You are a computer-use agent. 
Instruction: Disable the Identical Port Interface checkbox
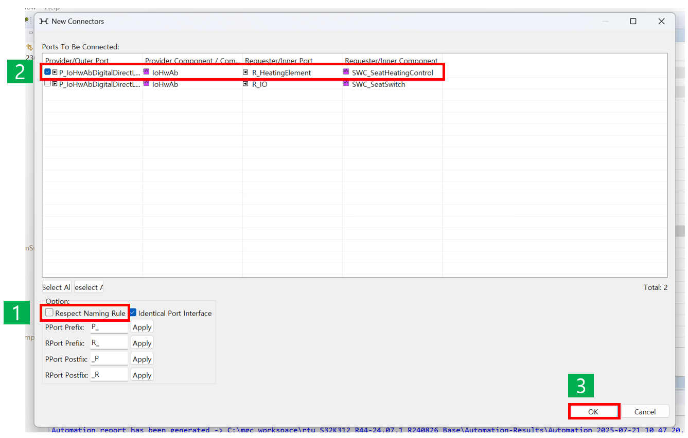(x=133, y=313)
